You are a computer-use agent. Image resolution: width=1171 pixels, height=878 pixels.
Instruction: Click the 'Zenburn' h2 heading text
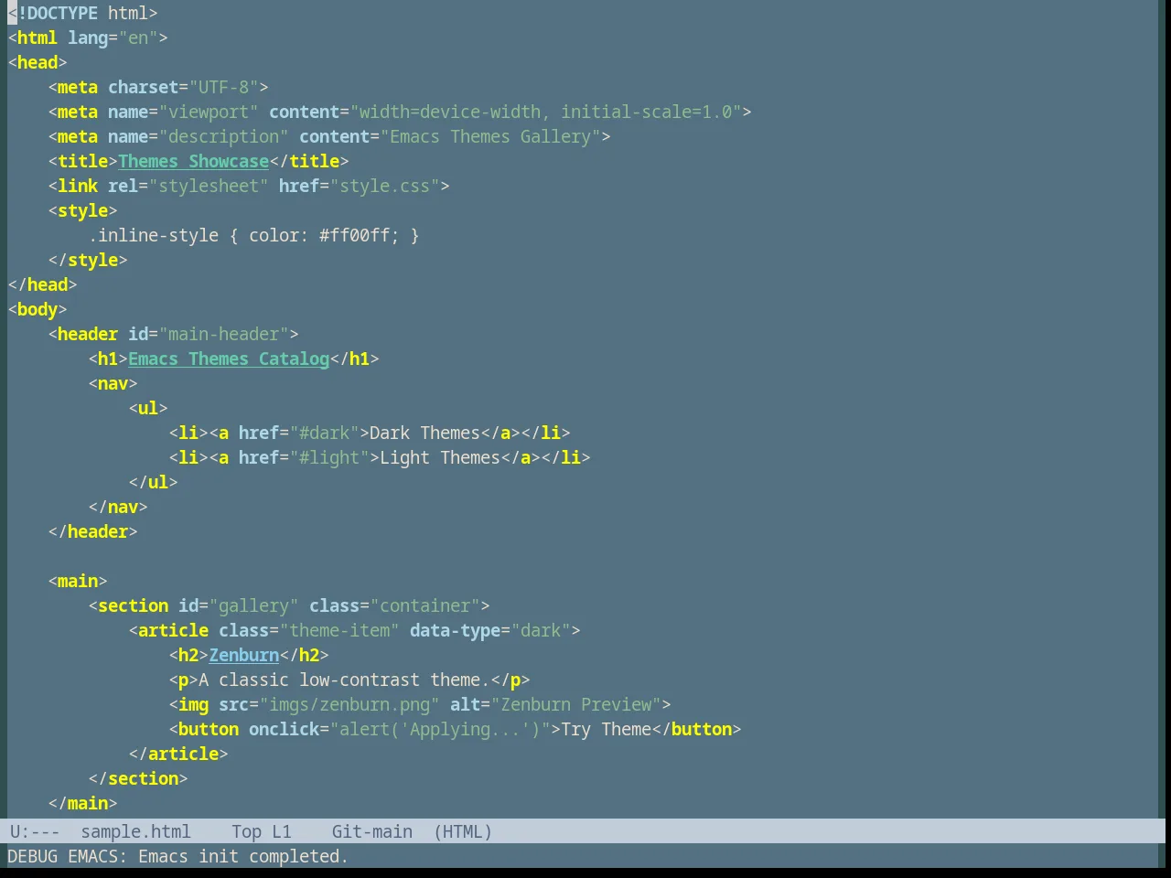[x=243, y=655]
